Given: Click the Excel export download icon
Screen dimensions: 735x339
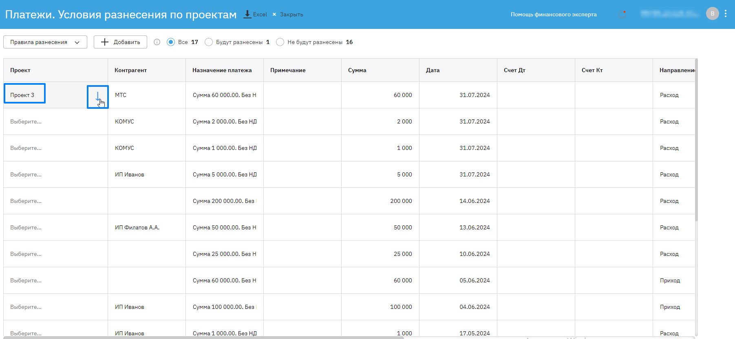Looking at the screenshot, I should coord(247,14).
